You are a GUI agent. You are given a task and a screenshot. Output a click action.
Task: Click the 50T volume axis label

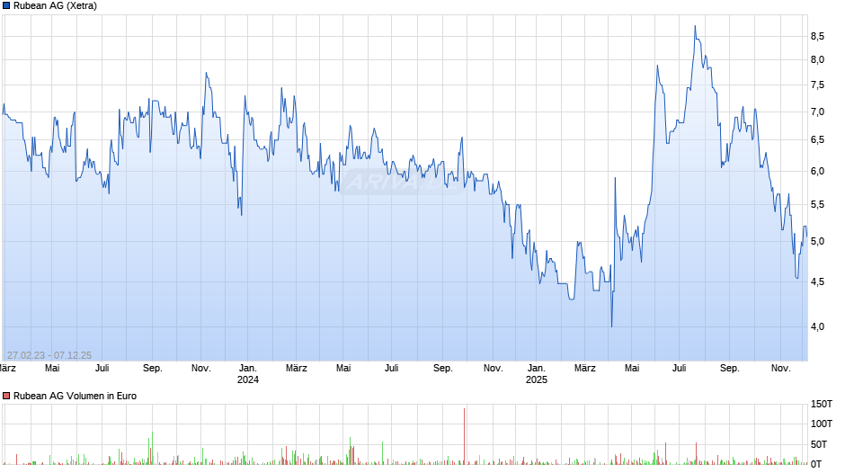pyautogui.click(x=819, y=444)
